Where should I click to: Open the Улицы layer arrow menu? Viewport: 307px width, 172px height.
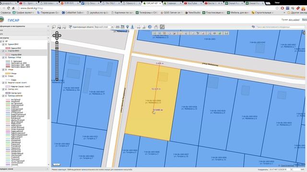(6, 70)
